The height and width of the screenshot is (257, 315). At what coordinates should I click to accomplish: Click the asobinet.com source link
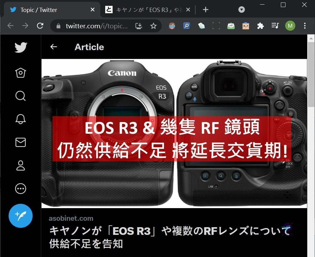71,218
